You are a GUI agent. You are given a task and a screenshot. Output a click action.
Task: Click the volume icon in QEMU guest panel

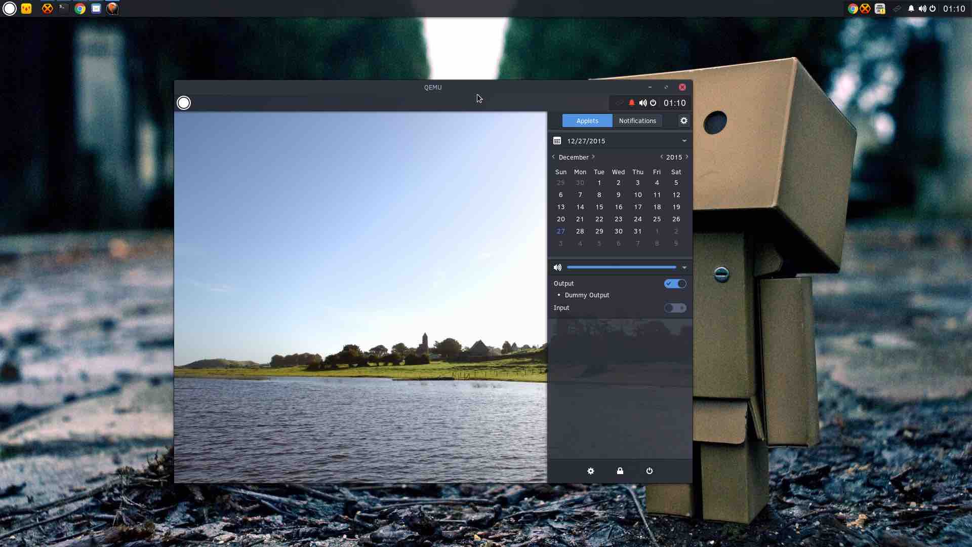coord(642,103)
